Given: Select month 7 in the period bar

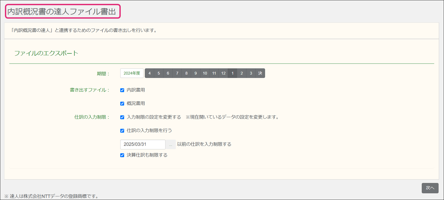Looking at the screenshot, I should click(177, 73).
